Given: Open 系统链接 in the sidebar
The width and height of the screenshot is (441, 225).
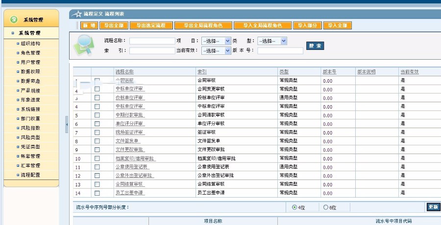Looking at the screenshot, I should pyautogui.click(x=30, y=109).
